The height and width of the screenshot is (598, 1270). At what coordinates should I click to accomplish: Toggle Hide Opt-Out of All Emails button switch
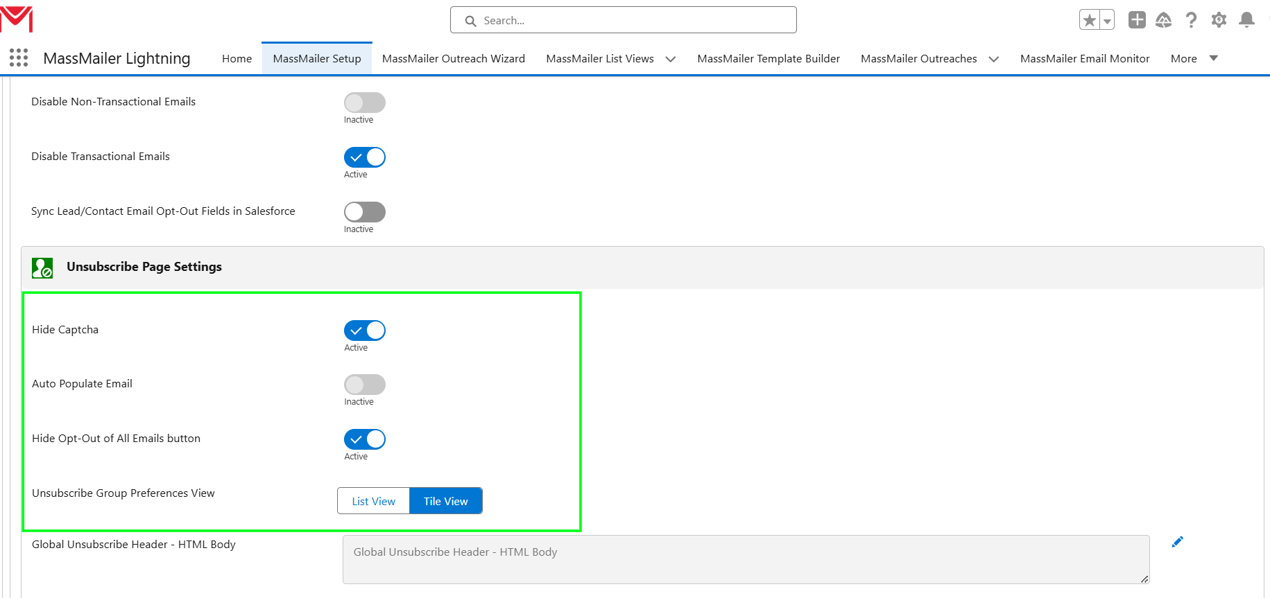point(365,439)
